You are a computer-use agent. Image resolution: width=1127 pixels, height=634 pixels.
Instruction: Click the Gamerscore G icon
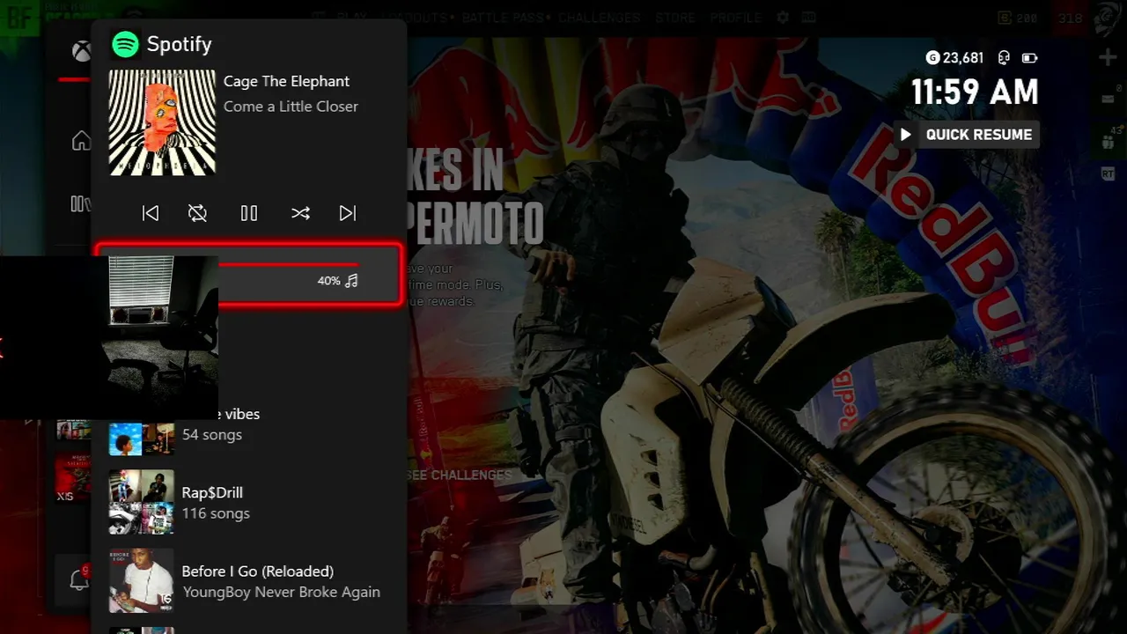pos(932,58)
